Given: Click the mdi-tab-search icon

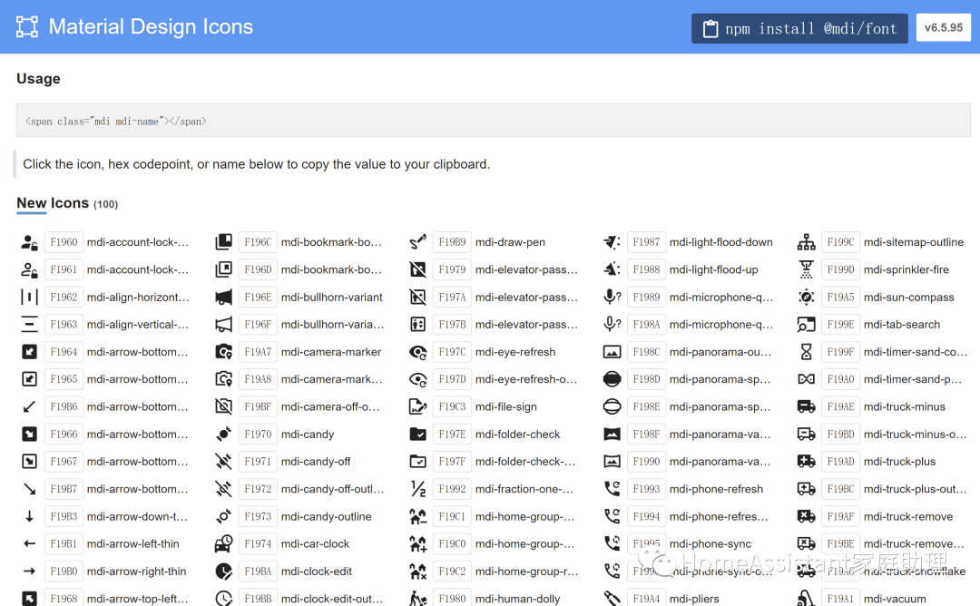Looking at the screenshot, I should (807, 324).
